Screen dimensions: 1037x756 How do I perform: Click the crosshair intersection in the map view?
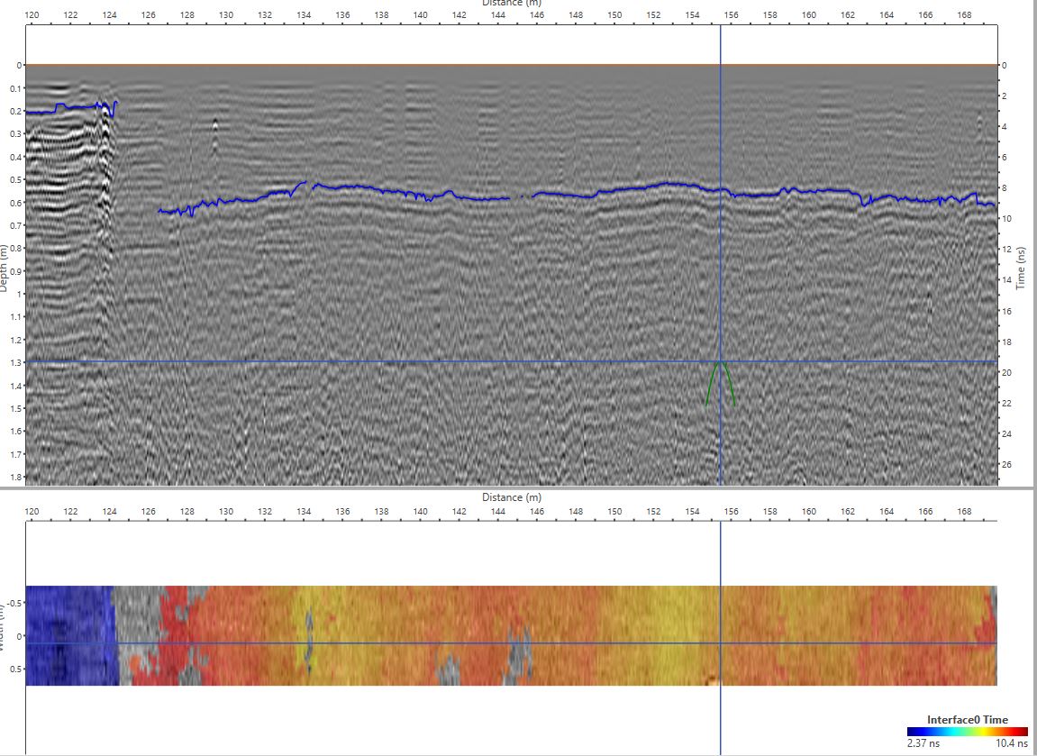click(x=721, y=642)
